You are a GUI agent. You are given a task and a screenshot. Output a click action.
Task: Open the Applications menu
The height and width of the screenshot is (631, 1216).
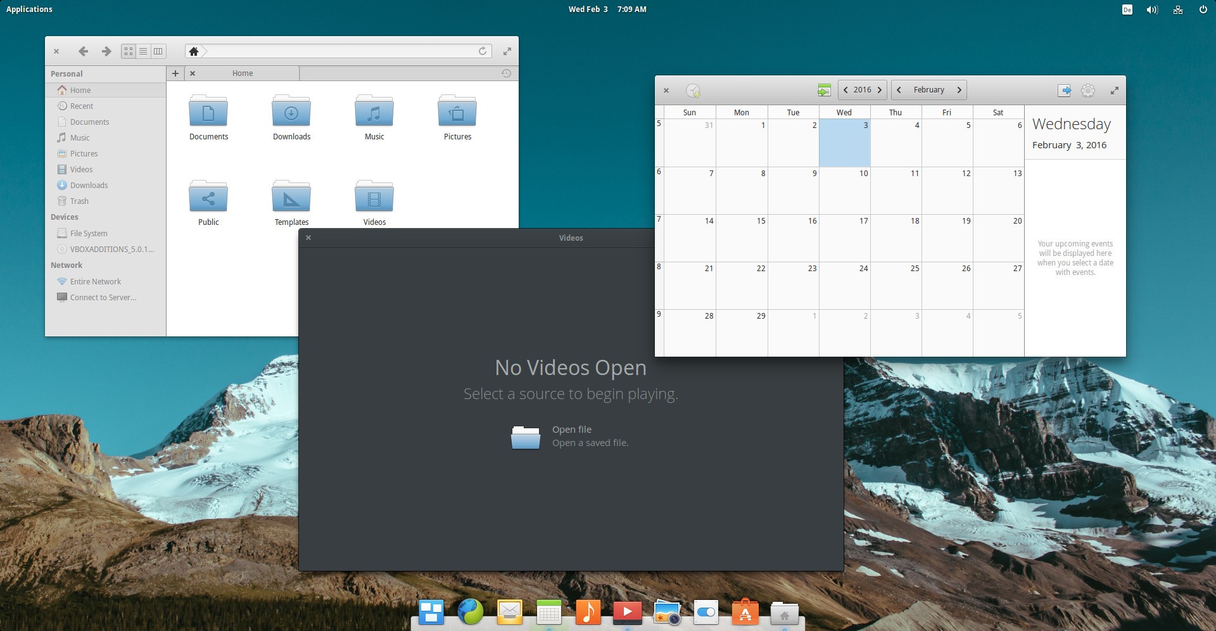coord(29,9)
